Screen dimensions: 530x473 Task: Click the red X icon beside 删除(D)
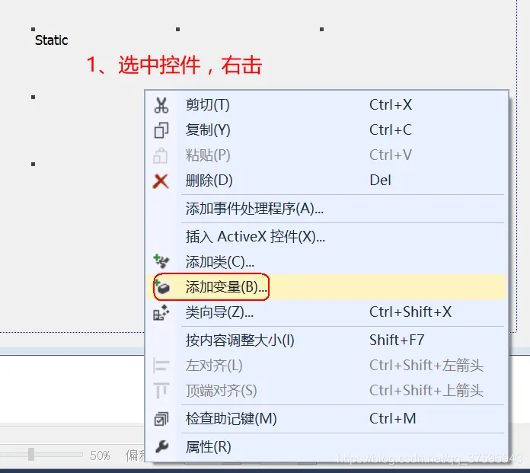coord(161,181)
